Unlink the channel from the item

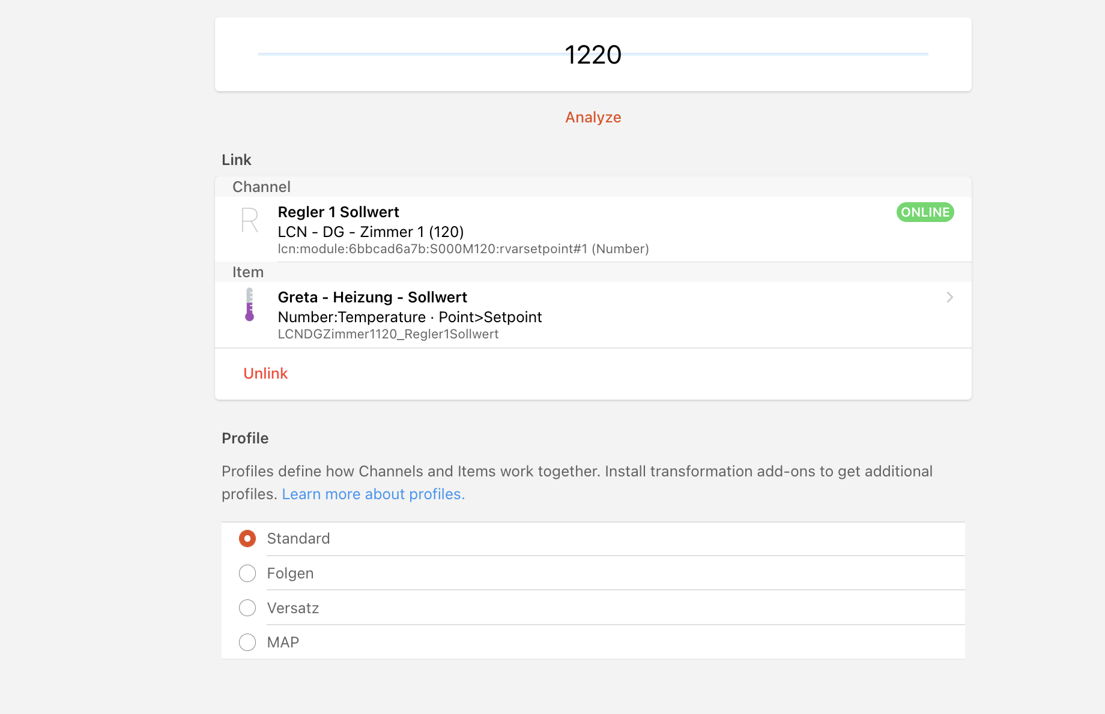pyautogui.click(x=265, y=373)
